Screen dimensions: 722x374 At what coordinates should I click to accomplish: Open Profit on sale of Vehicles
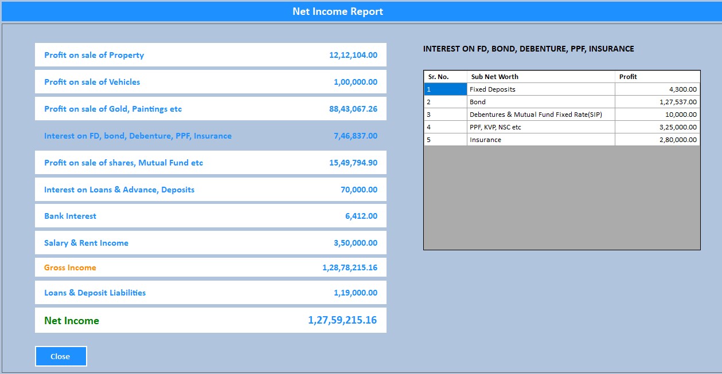[x=210, y=82]
